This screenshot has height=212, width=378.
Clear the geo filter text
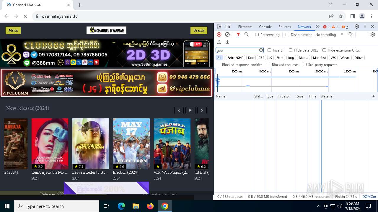point(261,50)
